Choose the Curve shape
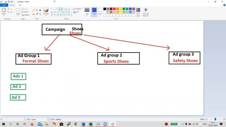This screenshot has width=226, height=127. click(55, 9)
